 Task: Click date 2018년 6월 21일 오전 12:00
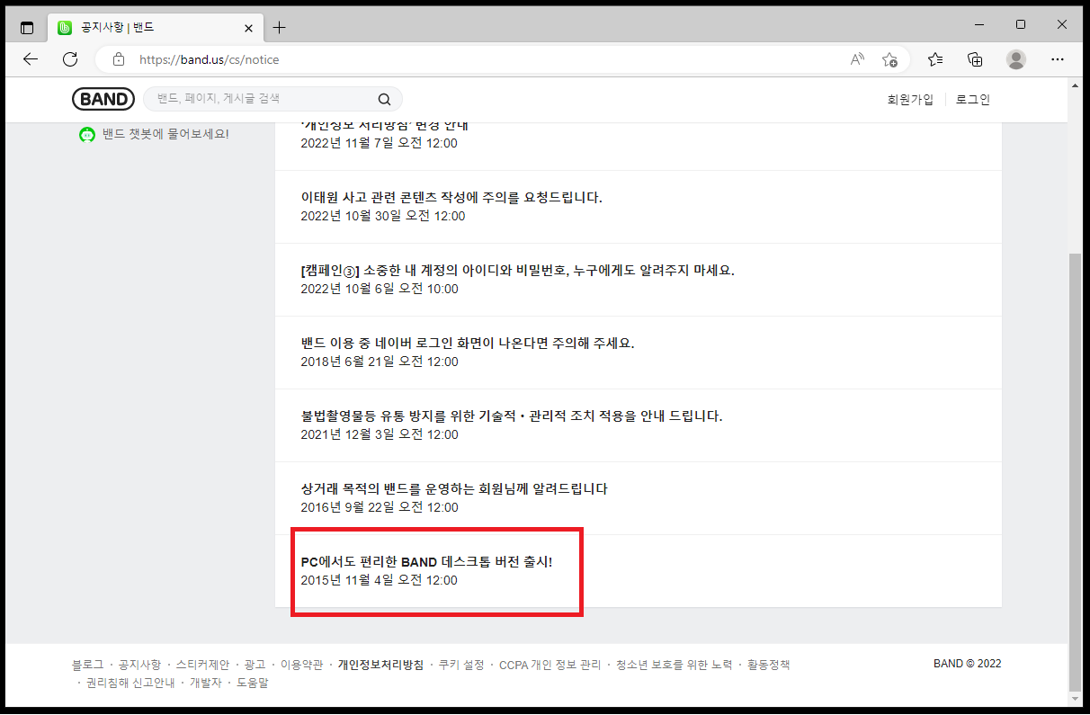click(x=380, y=362)
